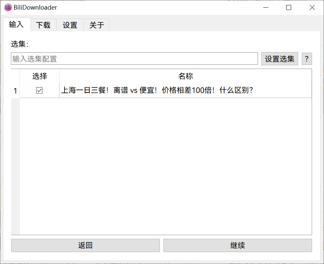The image size is (324, 264).
Task: Click the BiliDownloader app icon in title bar
Action: 8,7
